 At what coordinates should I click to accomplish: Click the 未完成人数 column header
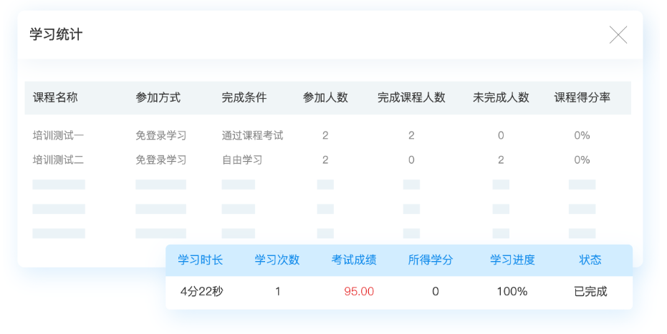click(x=501, y=97)
